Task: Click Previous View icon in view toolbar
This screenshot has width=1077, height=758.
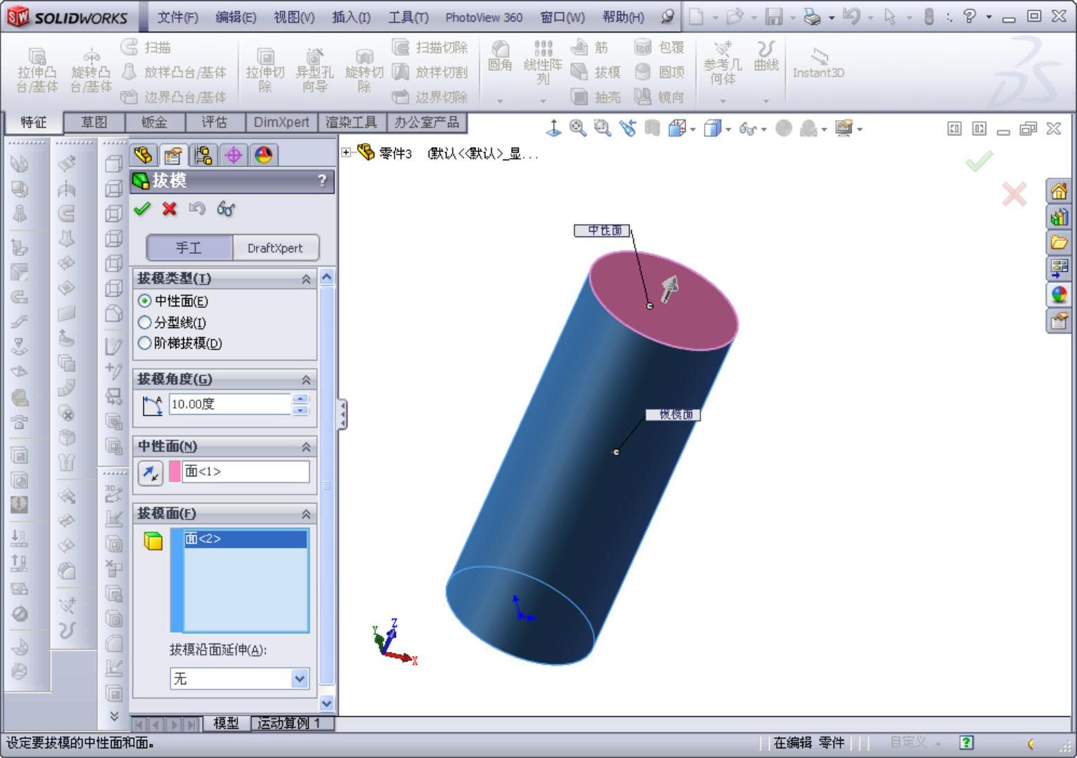Action: (628, 128)
